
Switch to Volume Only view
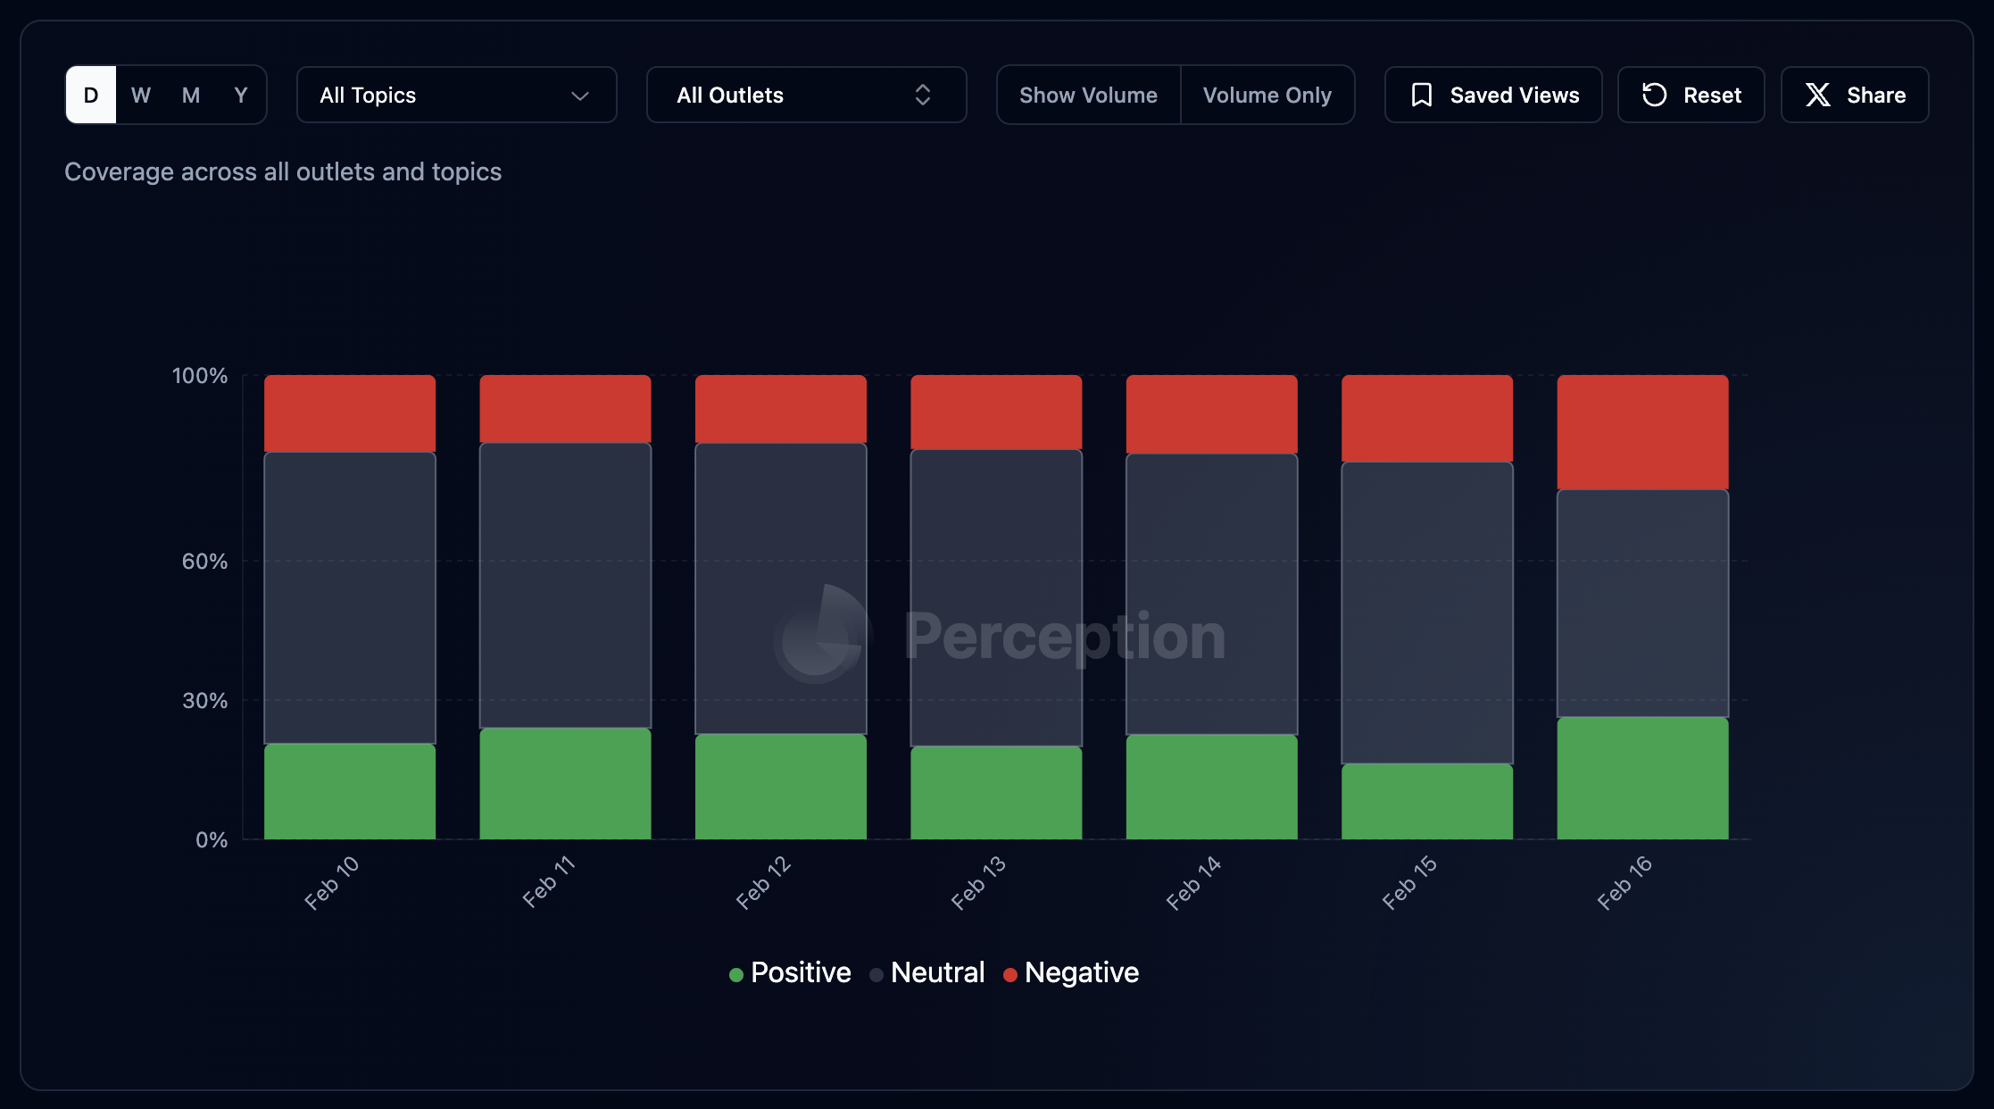tap(1267, 95)
